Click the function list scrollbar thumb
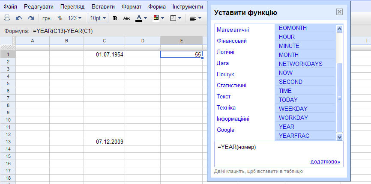This screenshot has height=184, width=371. pos(340,98)
